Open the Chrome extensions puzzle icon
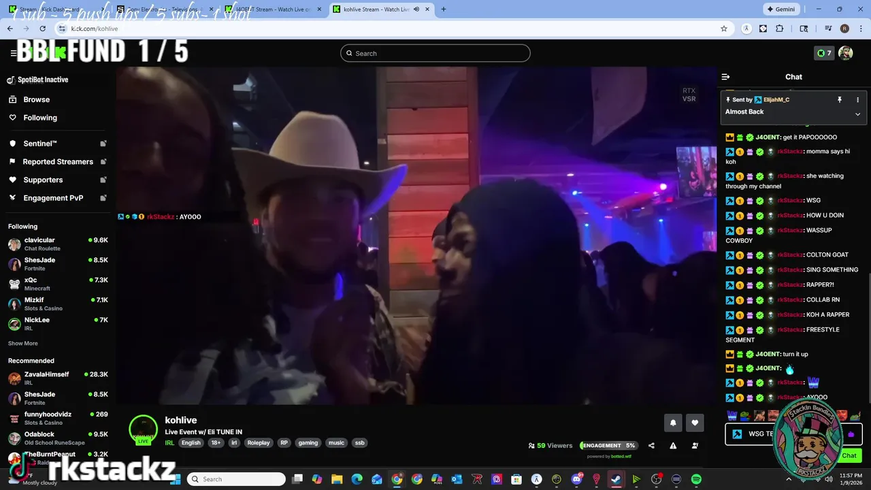This screenshot has width=871, height=490. point(780,29)
